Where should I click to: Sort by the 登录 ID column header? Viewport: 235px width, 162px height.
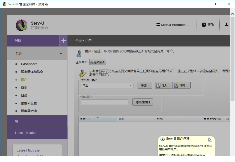(x=98, y=119)
